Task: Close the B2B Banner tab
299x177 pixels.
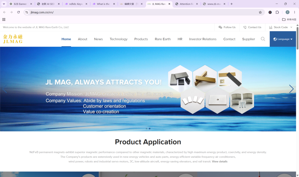Action: (x=31, y=4)
